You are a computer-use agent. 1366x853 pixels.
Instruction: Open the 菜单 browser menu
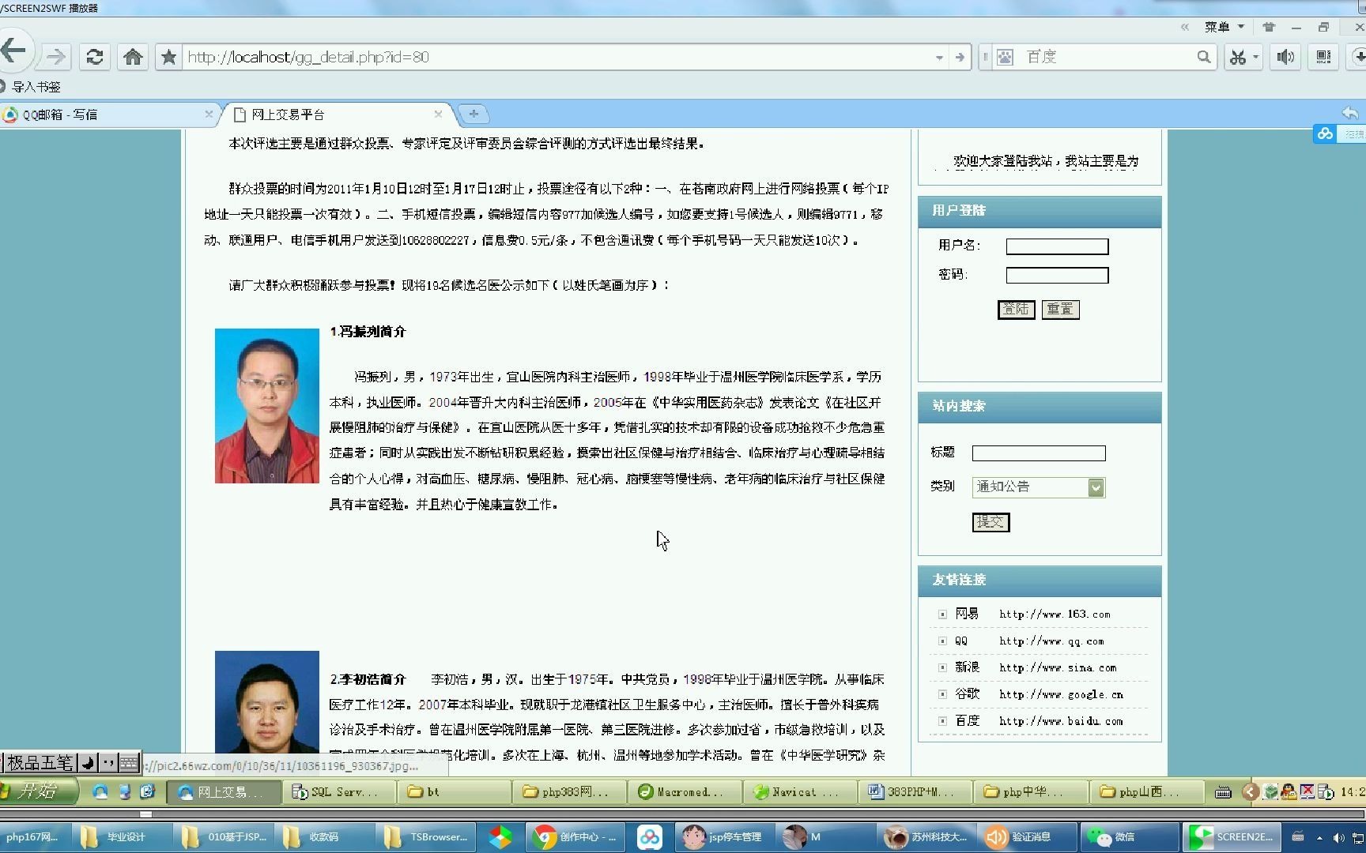1224,27
